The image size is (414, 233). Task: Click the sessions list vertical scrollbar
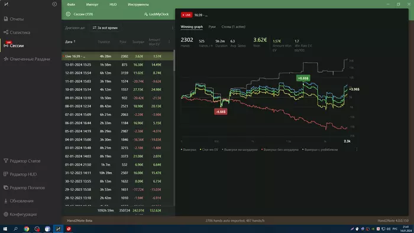tap(174, 60)
